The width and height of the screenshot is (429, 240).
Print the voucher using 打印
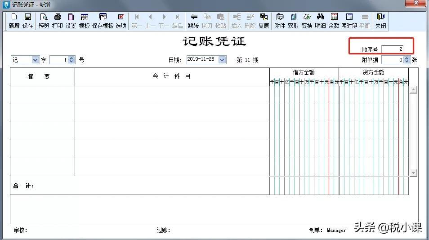pos(58,21)
